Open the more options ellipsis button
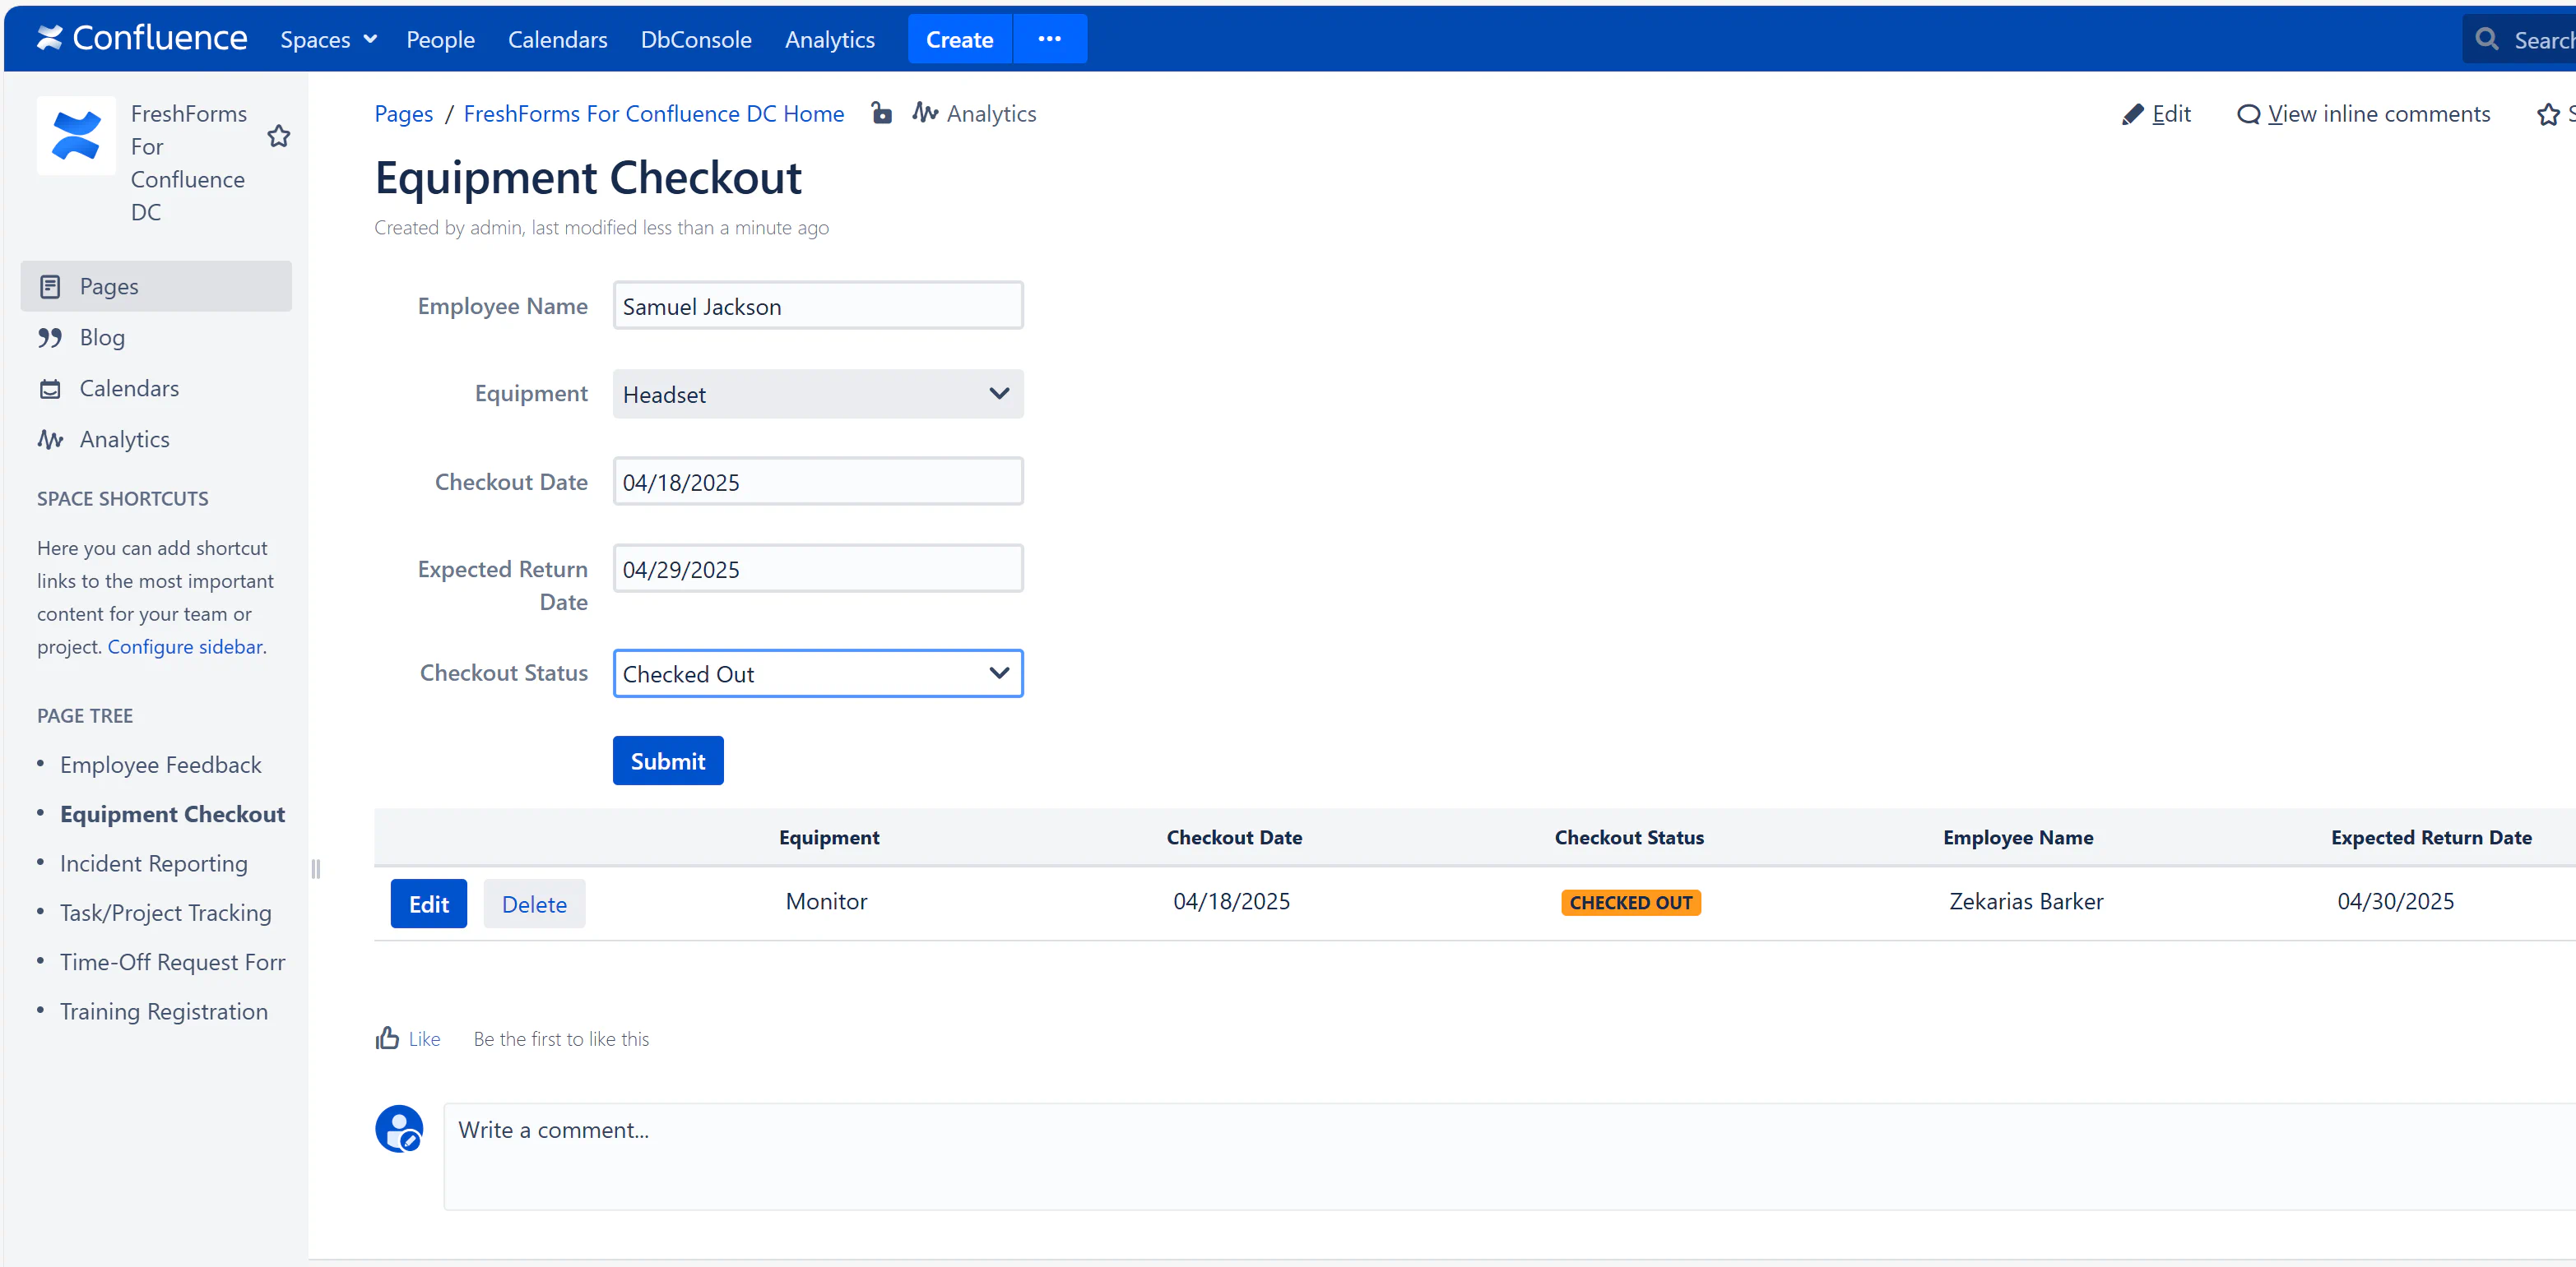 tap(1049, 39)
